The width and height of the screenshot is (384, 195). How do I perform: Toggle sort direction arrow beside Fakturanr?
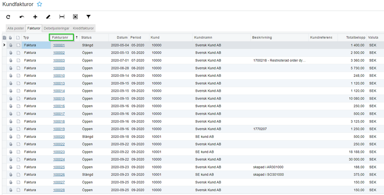[x=76, y=38]
